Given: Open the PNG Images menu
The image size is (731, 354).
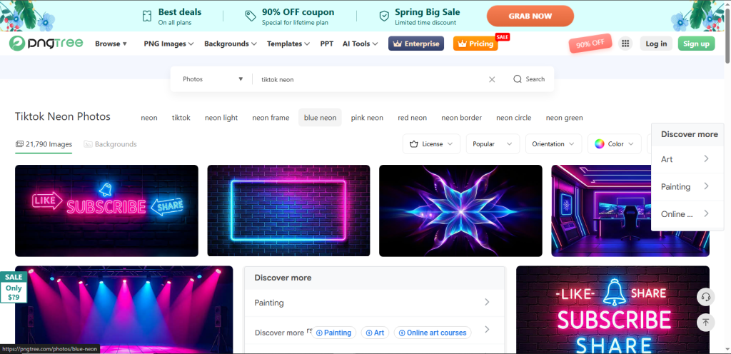Looking at the screenshot, I should pyautogui.click(x=168, y=44).
